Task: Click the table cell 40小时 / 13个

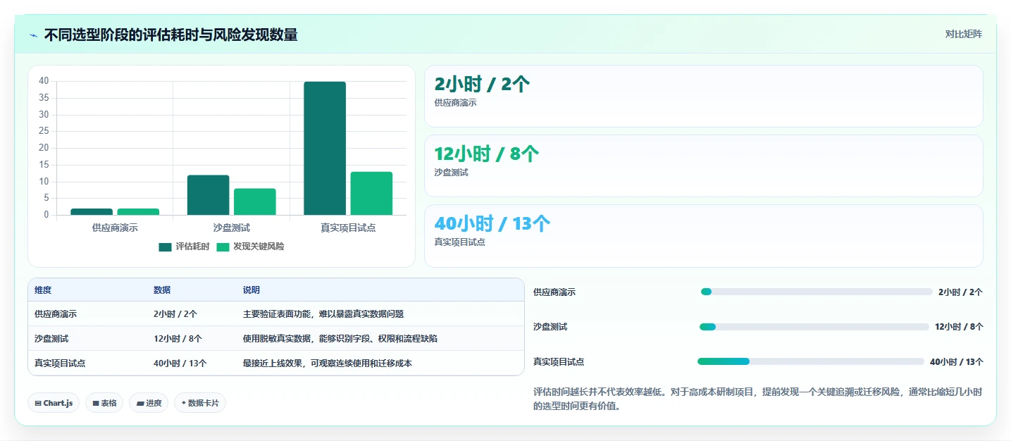Action: (180, 364)
